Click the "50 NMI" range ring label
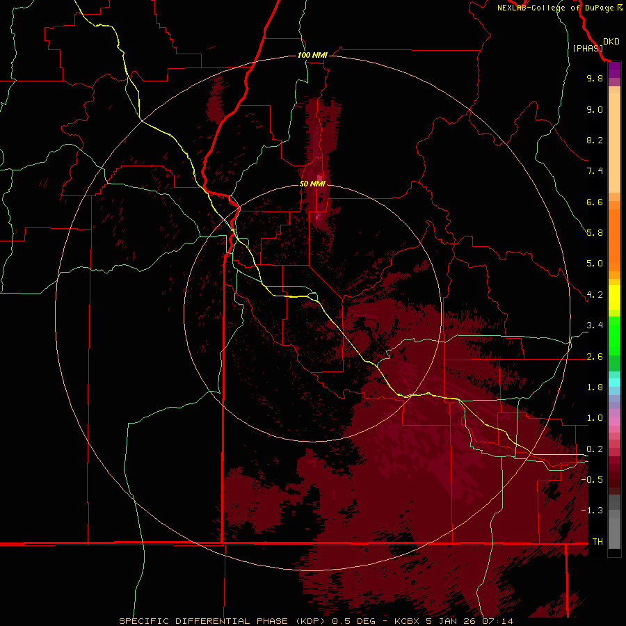The width and height of the screenshot is (626, 626). 312,184
